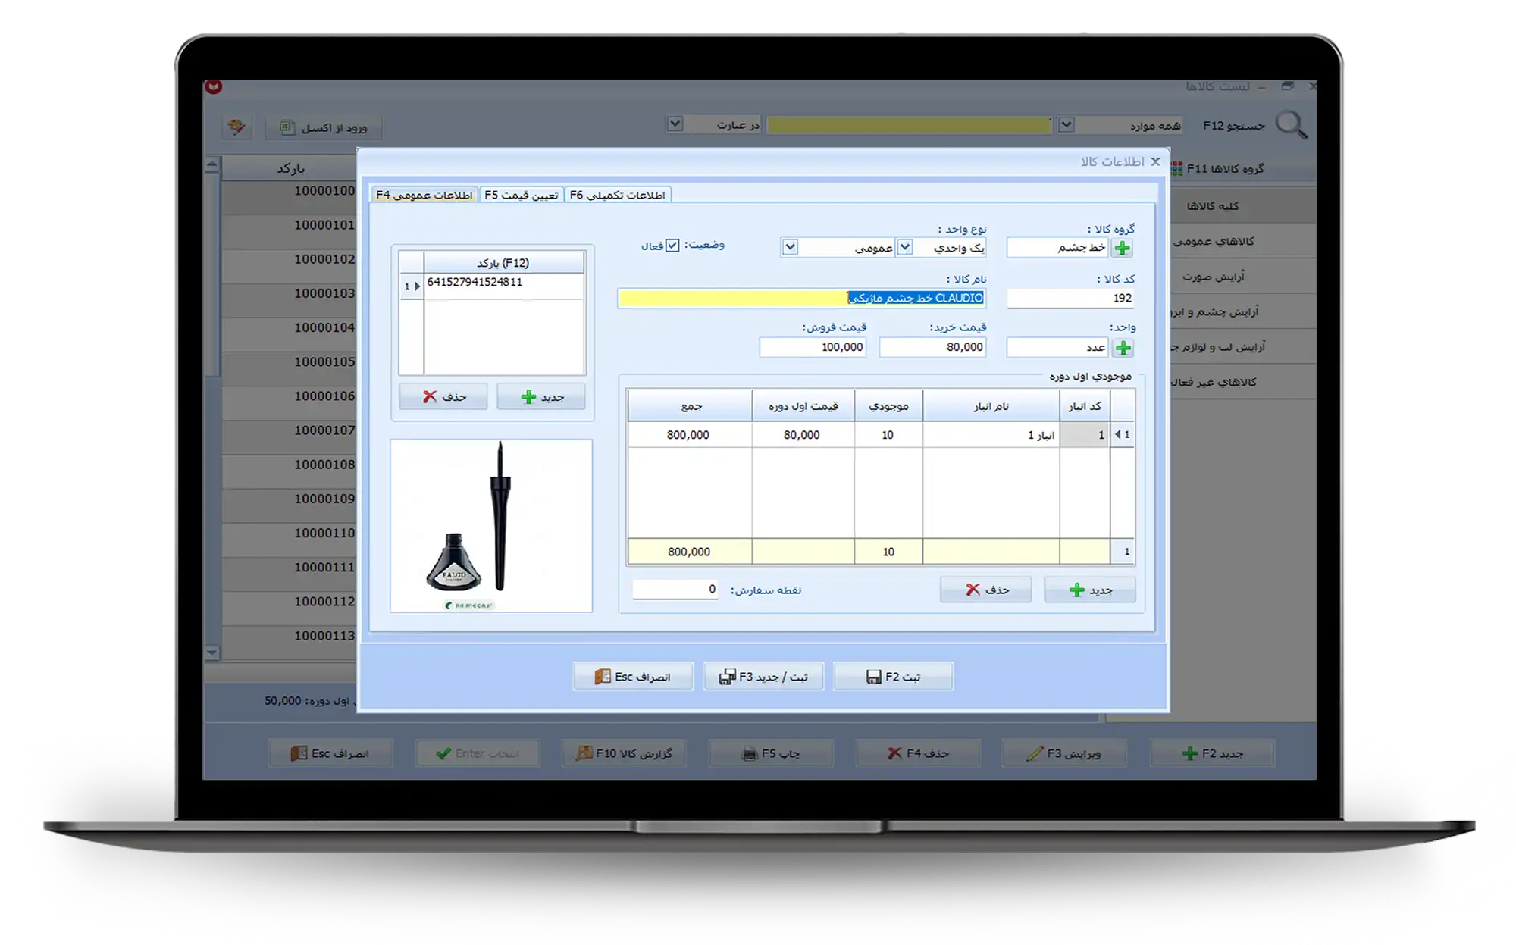Select کالاهای عمومی group in sidebar
Image resolution: width=1516 pixels, height=945 pixels.
pos(1243,241)
